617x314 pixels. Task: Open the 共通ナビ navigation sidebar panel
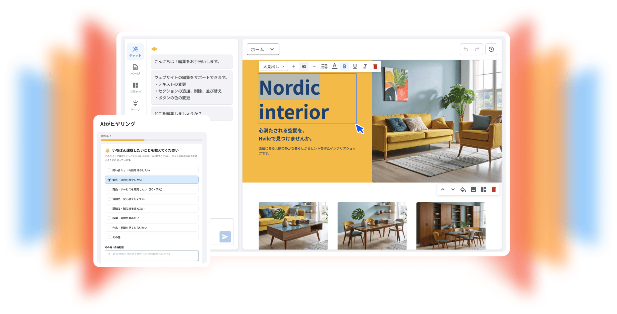(135, 87)
